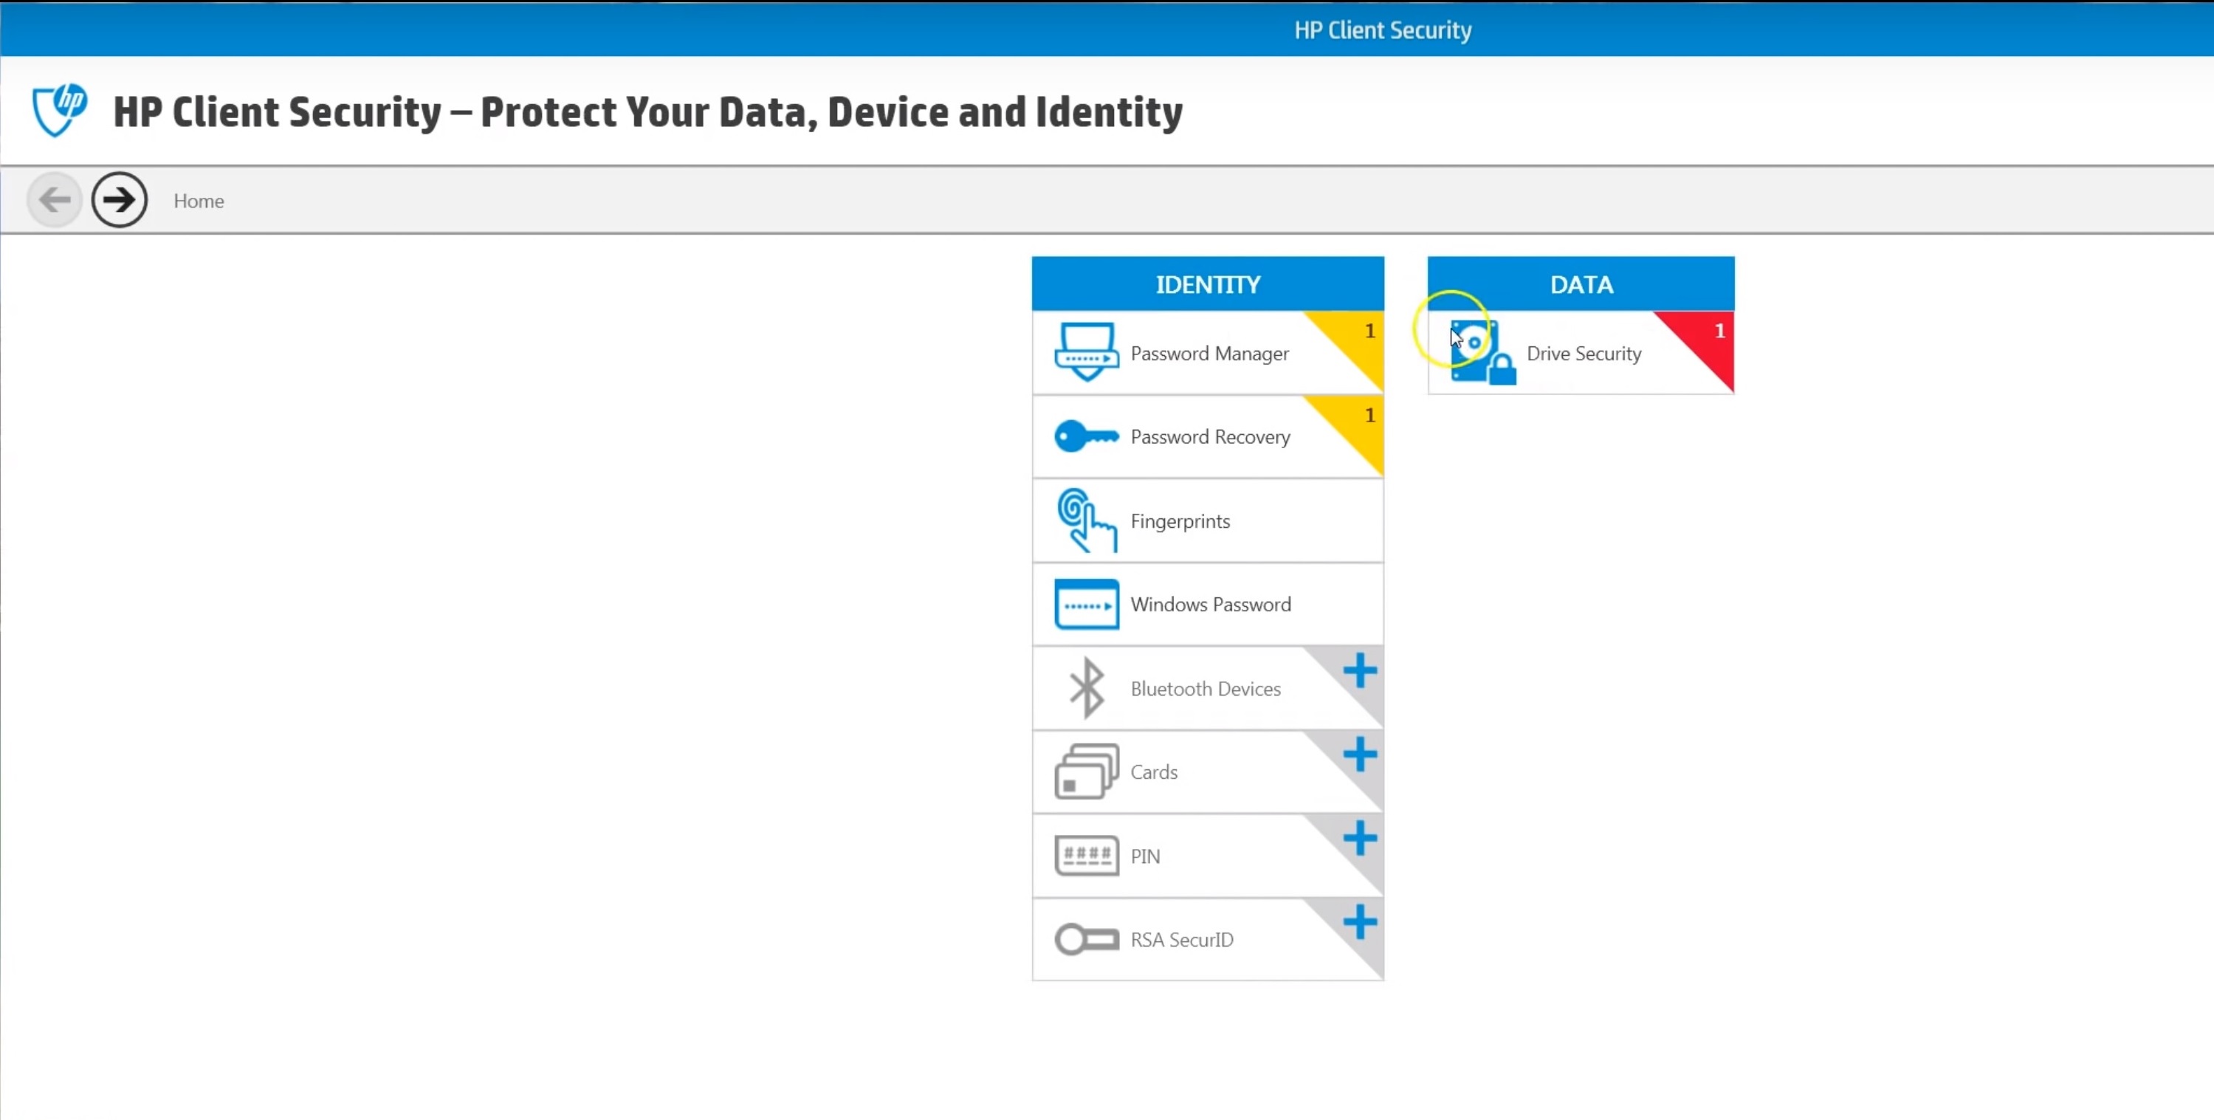
Task: Click the RSA SecurID token icon
Action: (x=1087, y=938)
